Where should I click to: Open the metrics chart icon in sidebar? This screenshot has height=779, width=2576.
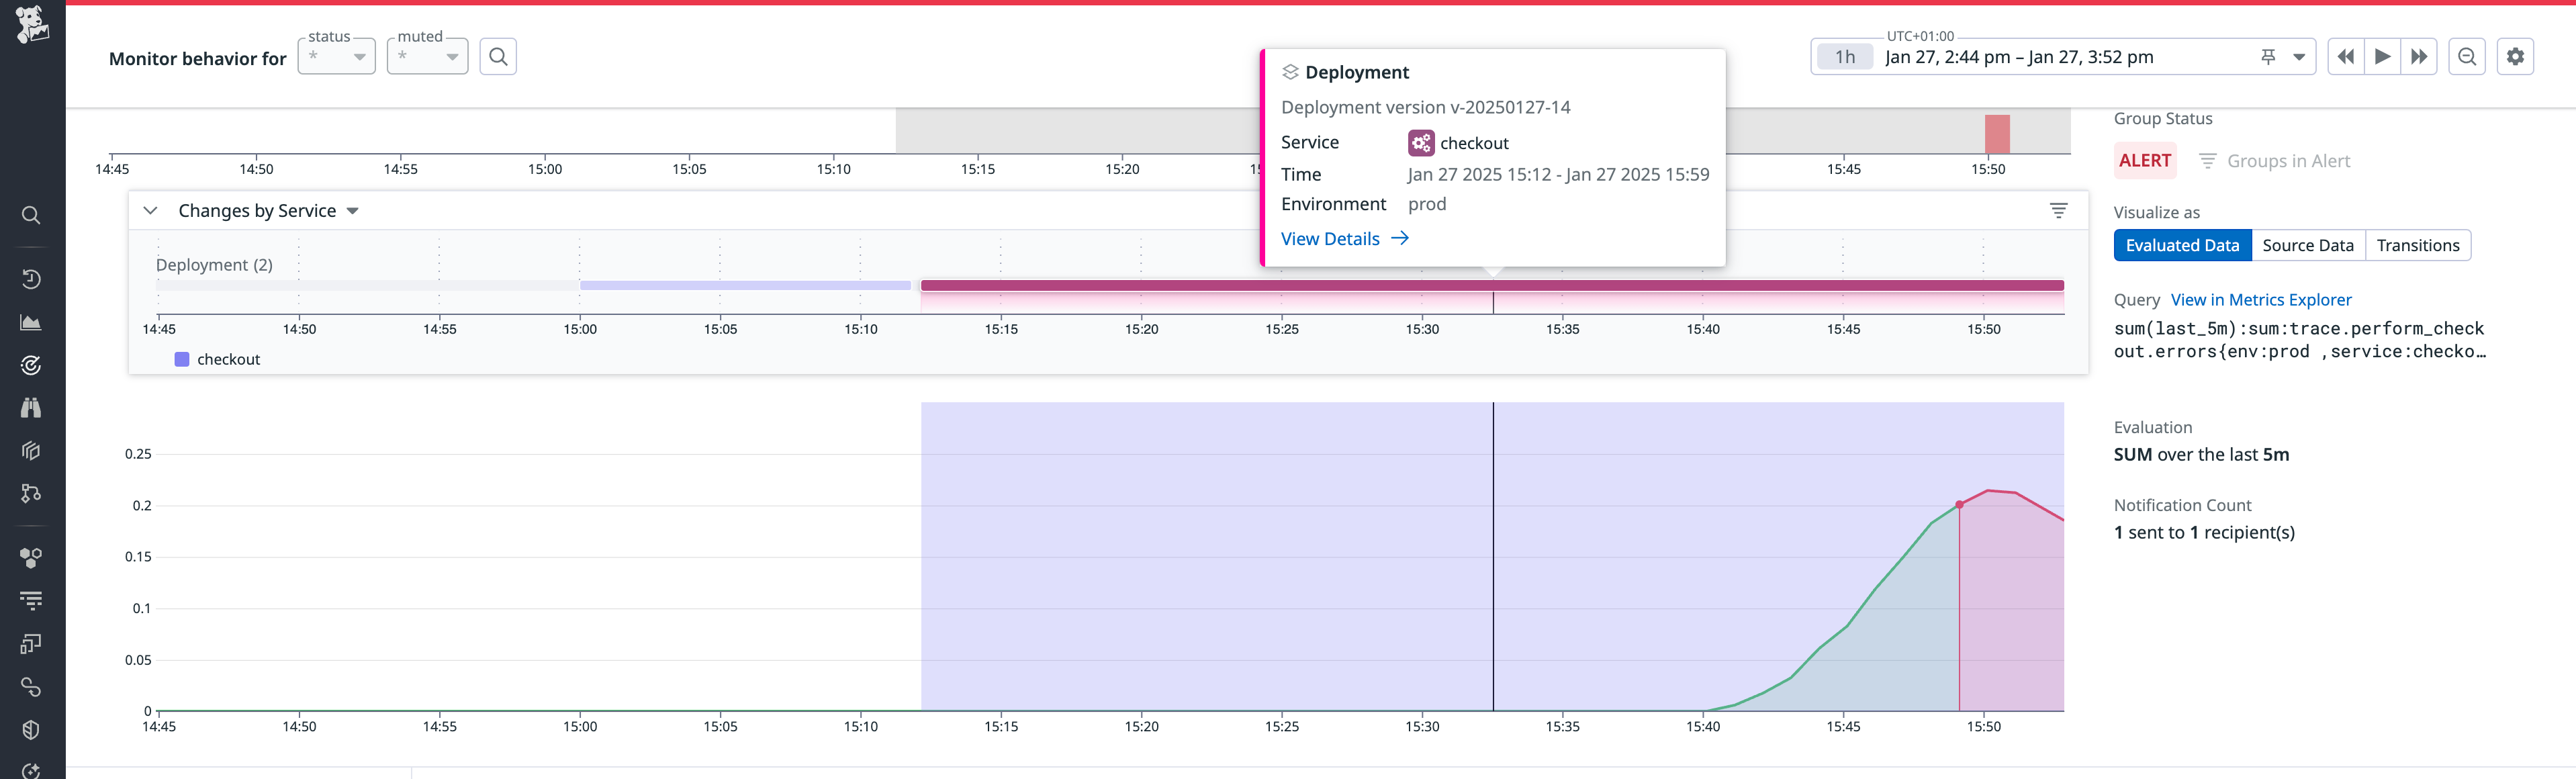30,322
